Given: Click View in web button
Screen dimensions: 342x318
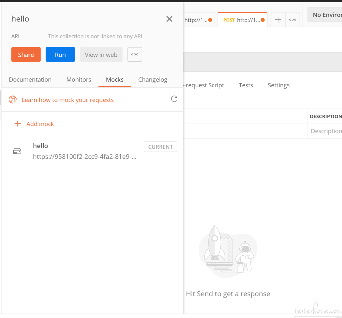Looking at the screenshot, I should coord(101,54).
